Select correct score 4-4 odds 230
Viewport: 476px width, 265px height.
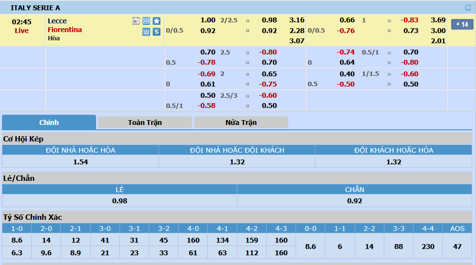pyautogui.click(x=428, y=247)
